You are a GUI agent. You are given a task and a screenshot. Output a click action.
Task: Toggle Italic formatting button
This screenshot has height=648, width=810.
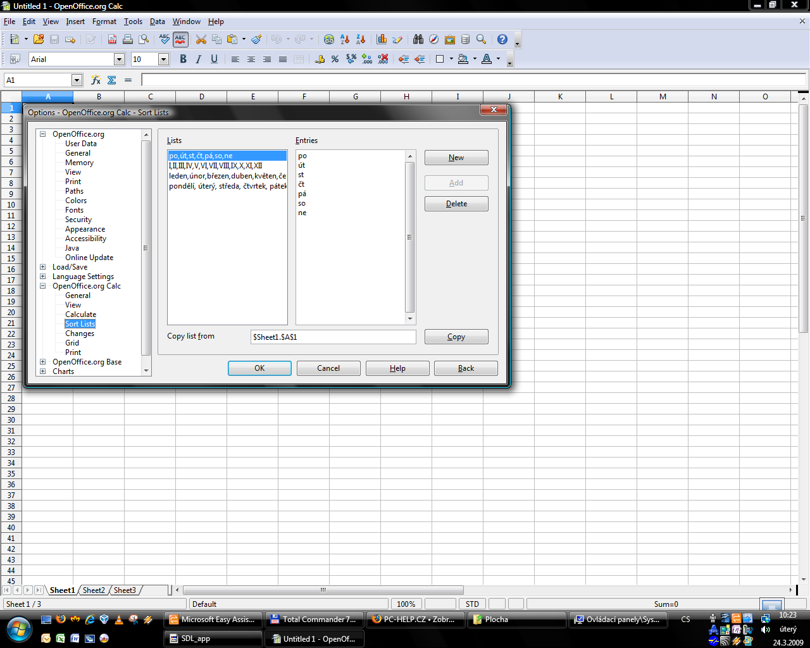click(x=199, y=59)
